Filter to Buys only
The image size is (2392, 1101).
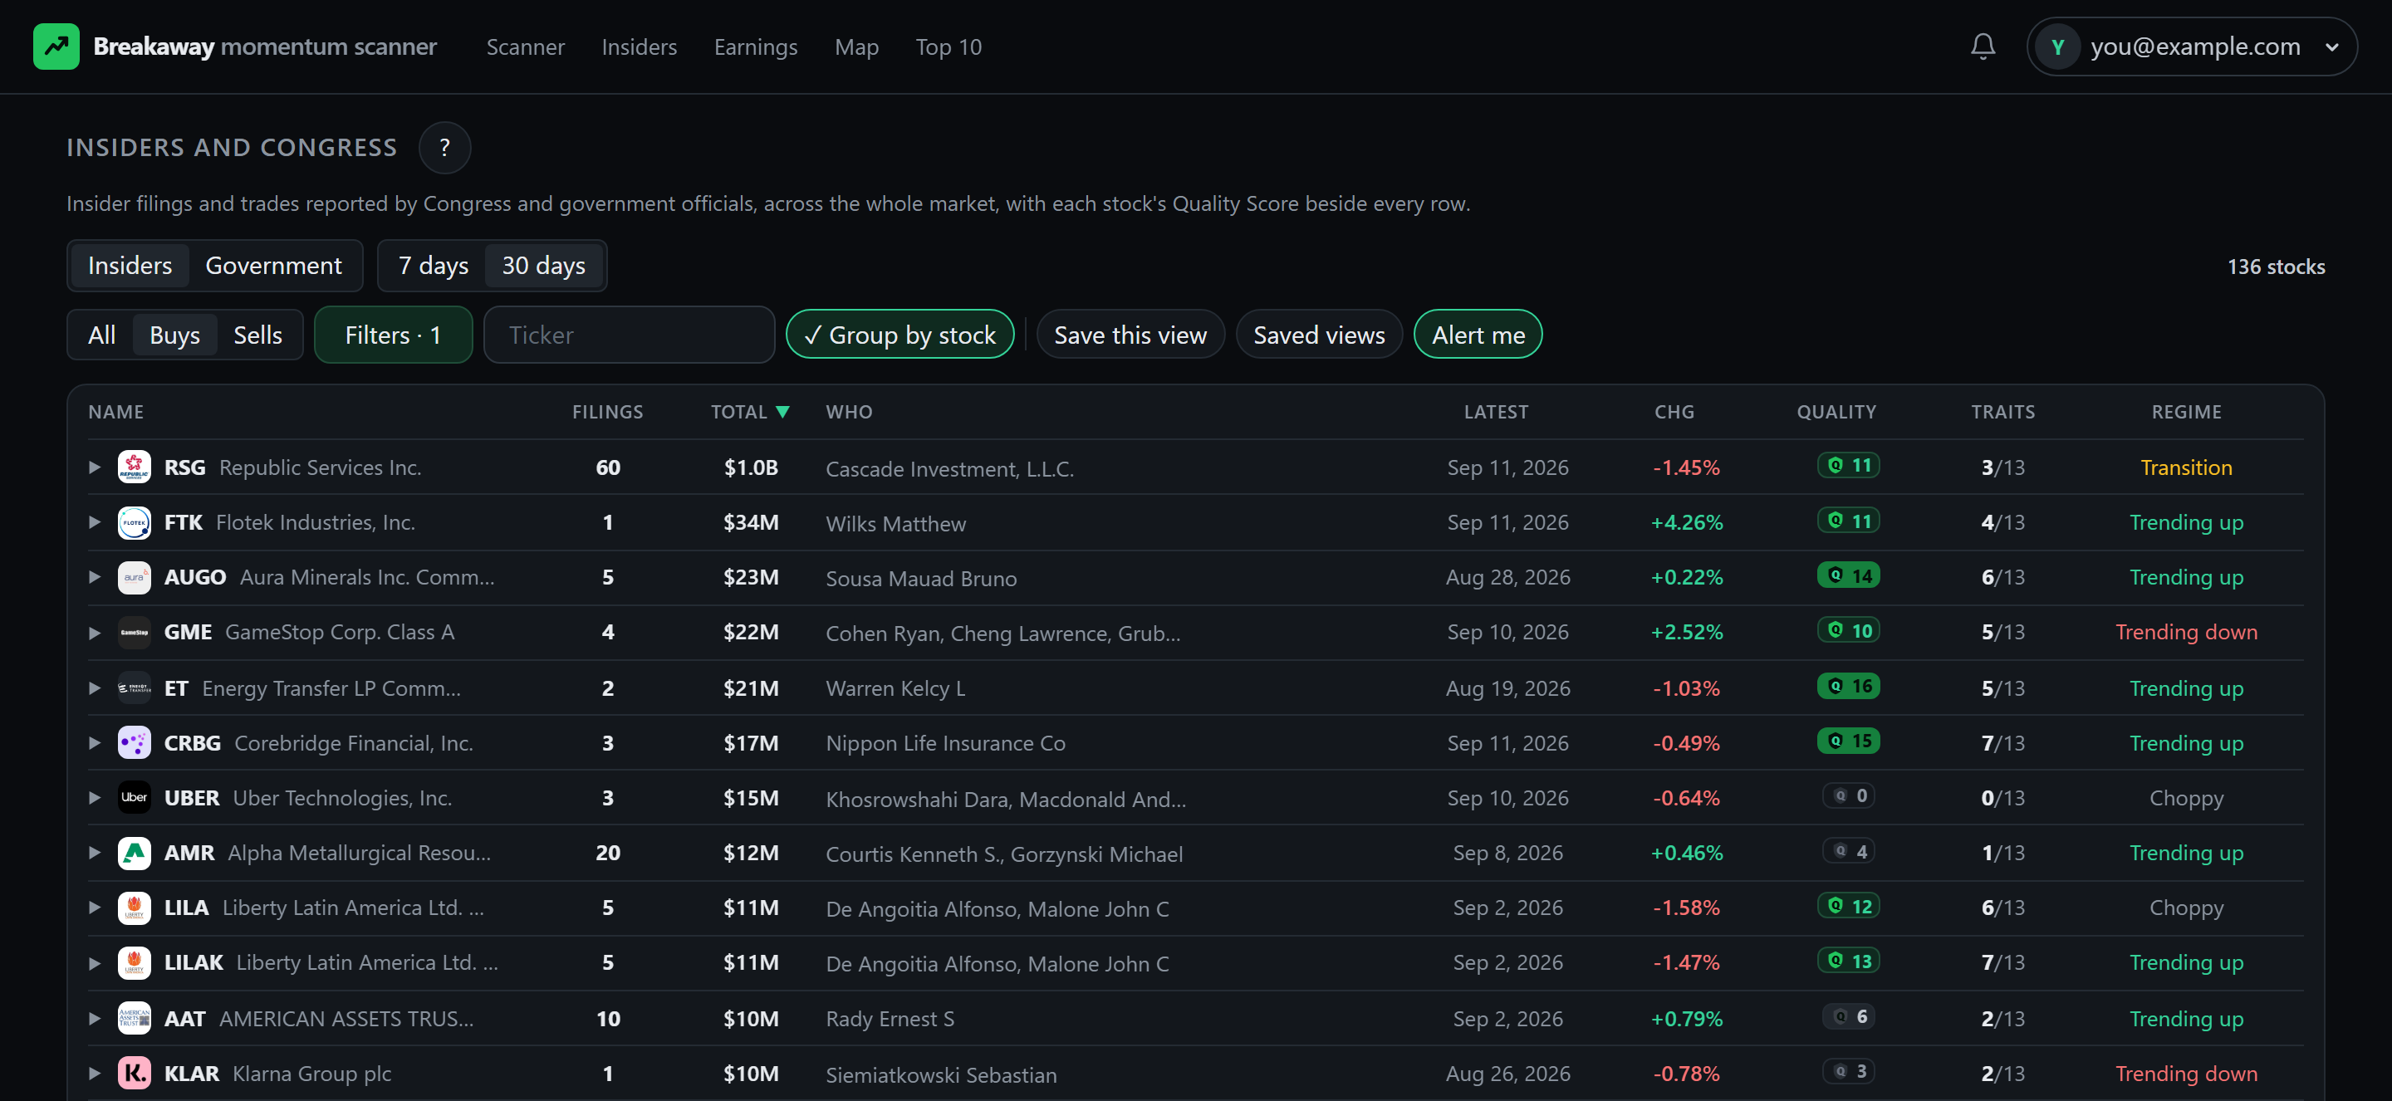(174, 335)
